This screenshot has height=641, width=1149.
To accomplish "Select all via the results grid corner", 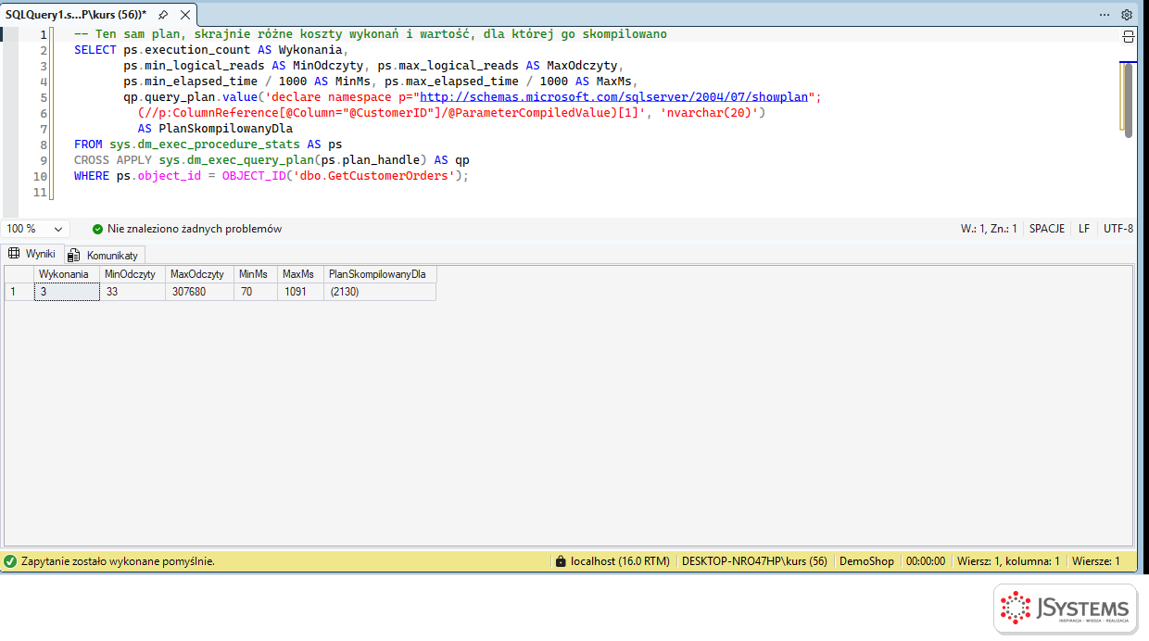I will (x=19, y=274).
